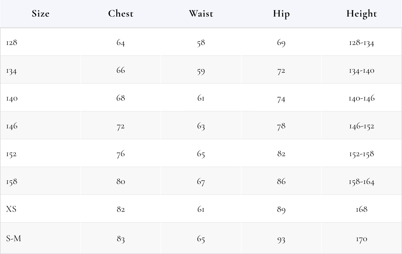Click chest value 83 in S-M row
Image resolution: width=402 pixels, height=254 pixels.
tap(121, 238)
